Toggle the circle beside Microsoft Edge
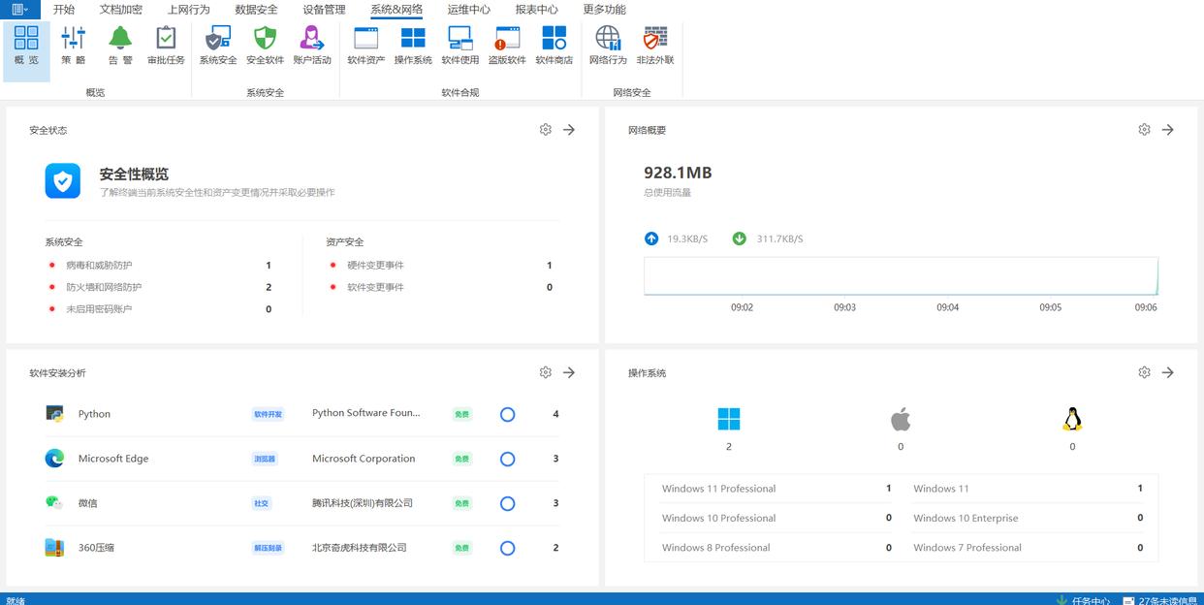 click(x=507, y=459)
